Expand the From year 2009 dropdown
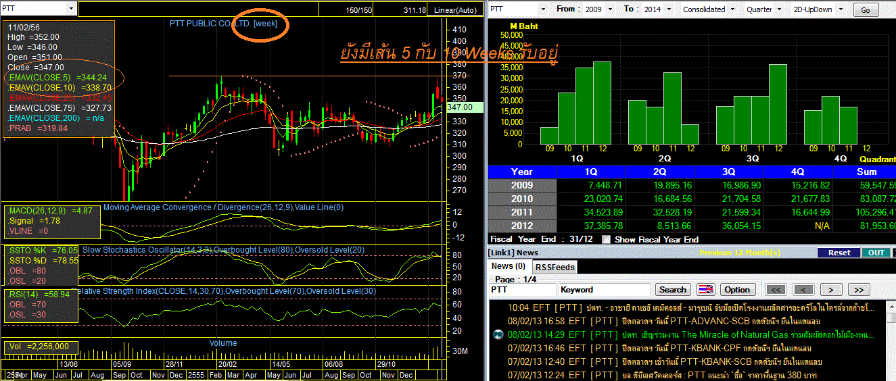This screenshot has height=381, width=896. (611, 9)
